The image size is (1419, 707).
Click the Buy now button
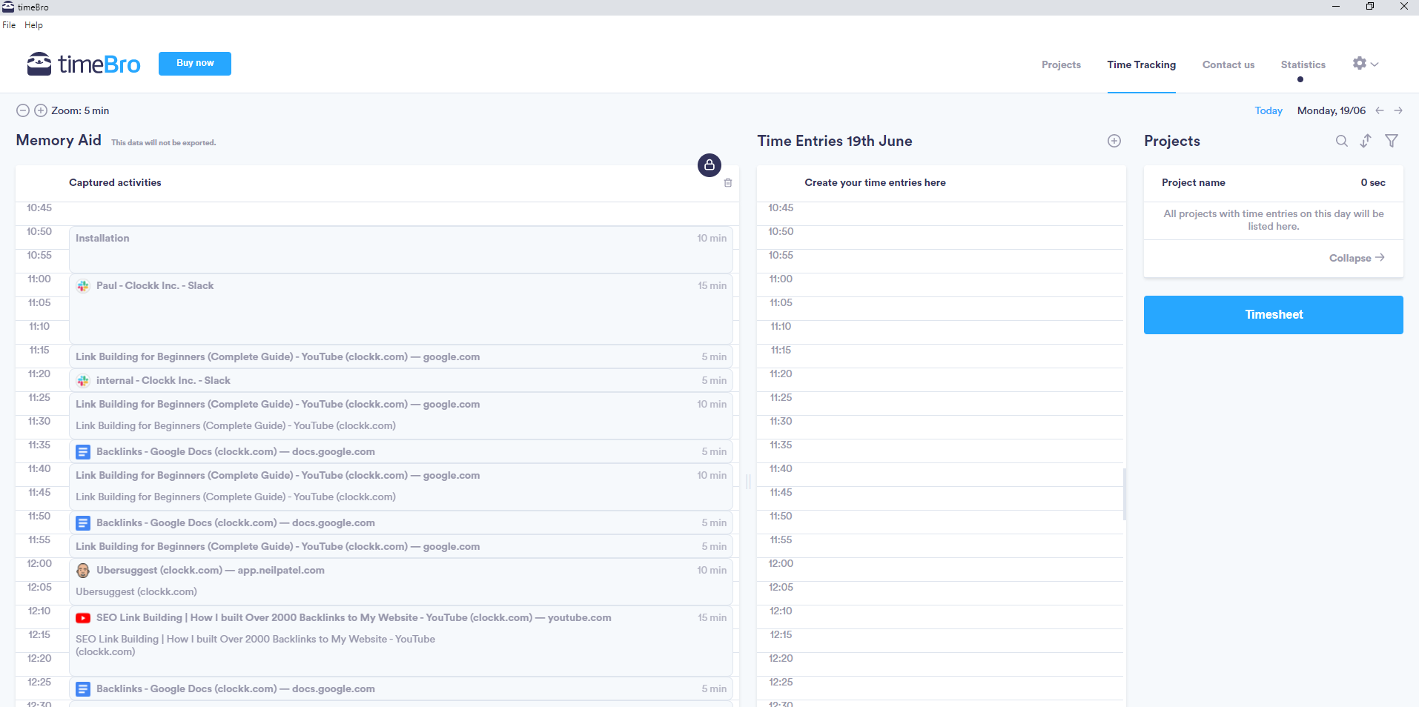(195, 64)
